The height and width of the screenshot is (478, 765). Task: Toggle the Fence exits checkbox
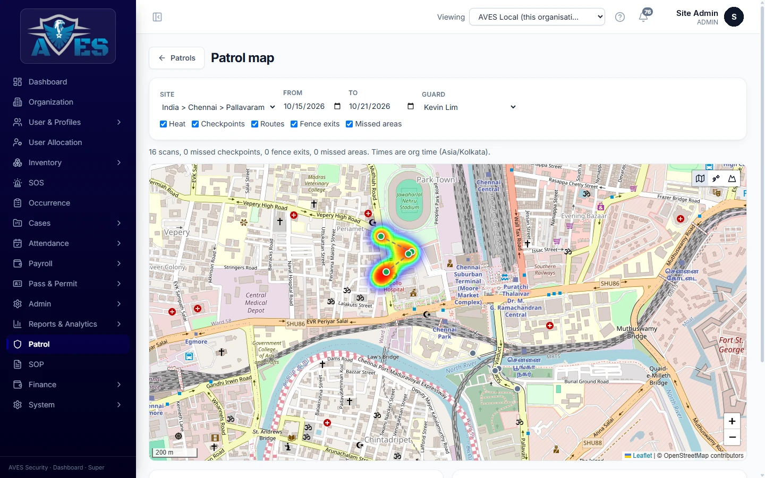[x=294, y=124]
